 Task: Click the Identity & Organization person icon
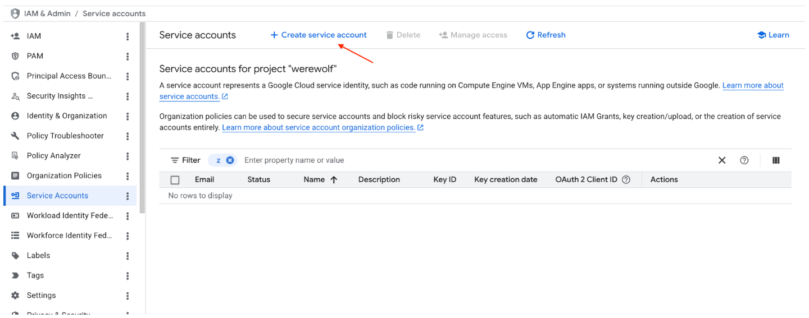pos(15,116)
